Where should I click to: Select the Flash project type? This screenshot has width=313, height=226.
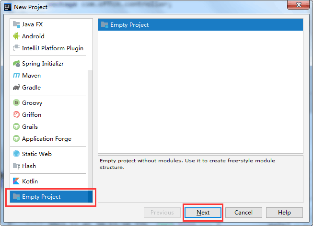(x=49, y=166)
